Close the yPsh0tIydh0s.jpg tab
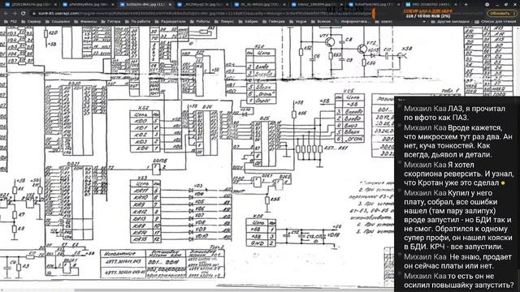 click(x=113, y=5)
